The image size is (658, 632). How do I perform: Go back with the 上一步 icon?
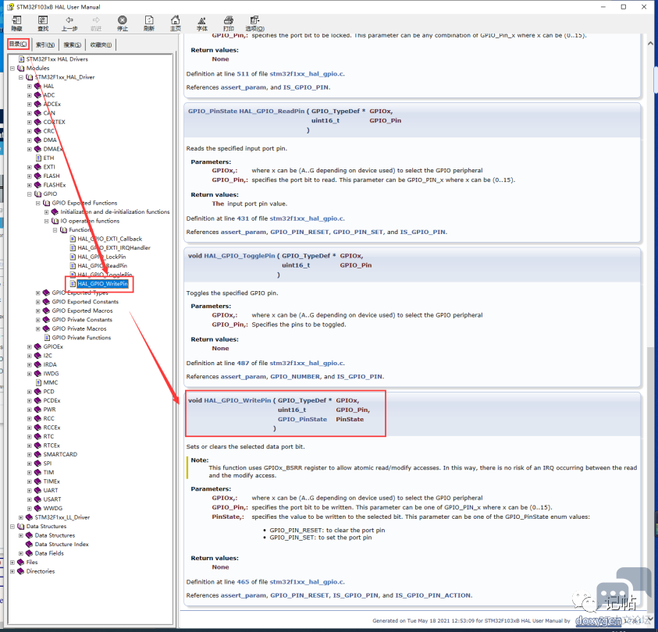[x=69, y=23]
